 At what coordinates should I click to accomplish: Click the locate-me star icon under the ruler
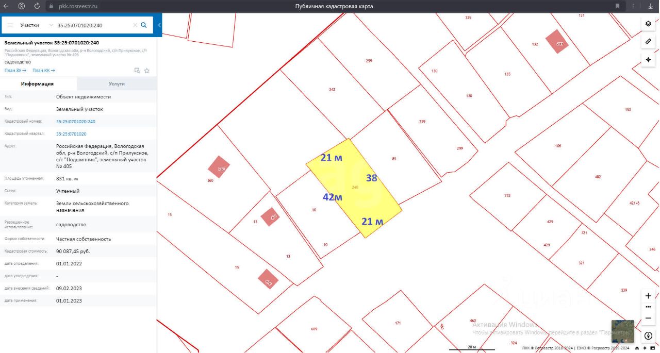click(648, 60)
